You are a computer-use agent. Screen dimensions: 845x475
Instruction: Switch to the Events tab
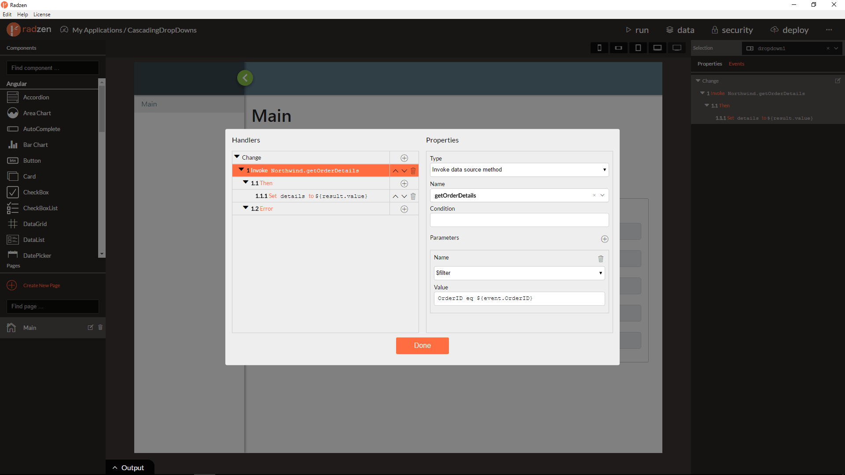(x=737, y=64)
